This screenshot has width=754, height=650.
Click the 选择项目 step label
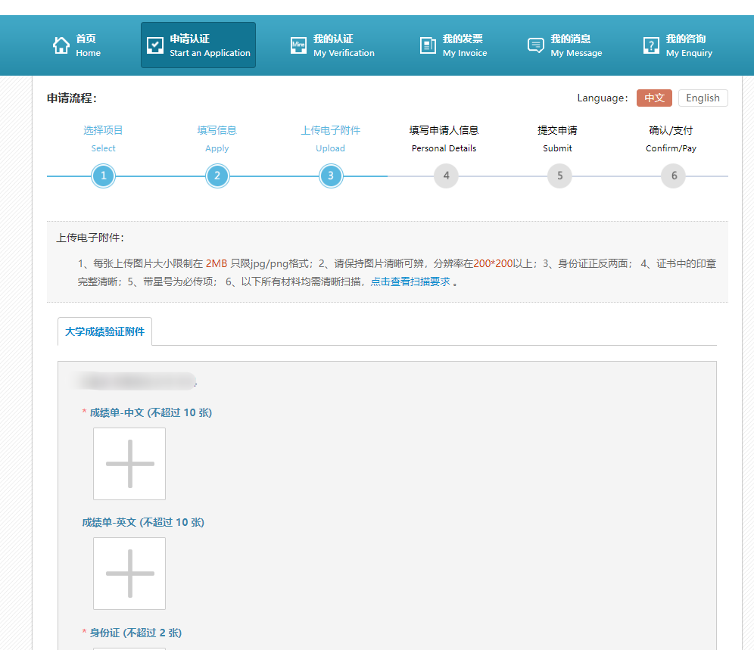103,130
